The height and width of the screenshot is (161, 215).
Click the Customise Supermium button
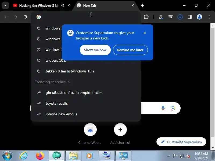pos(181,142)
